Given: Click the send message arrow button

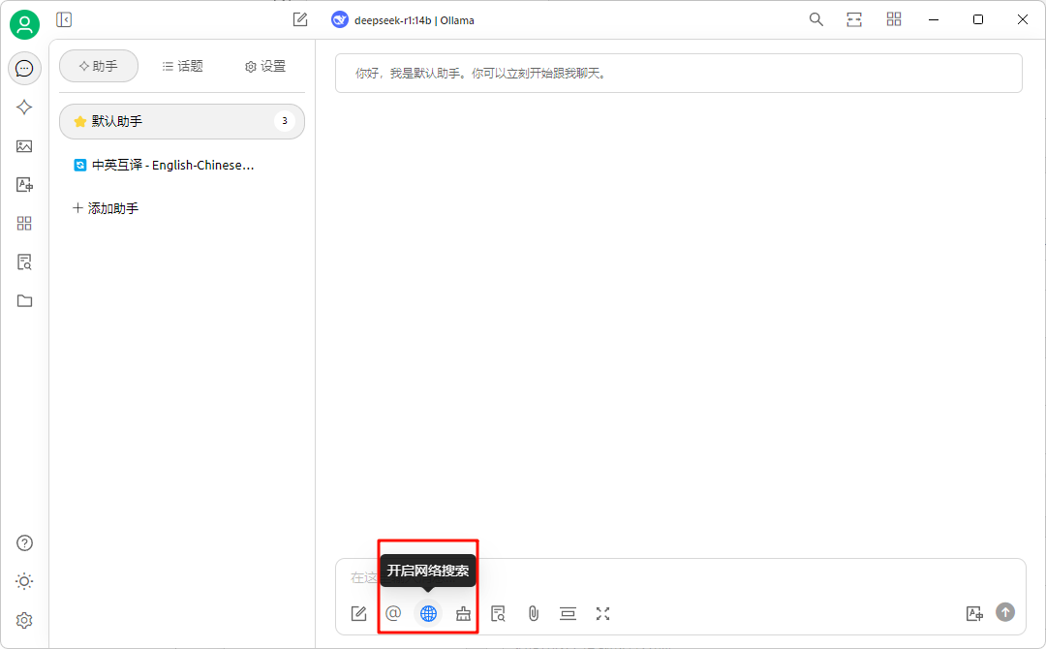Looking at the screenshot, I should tap(1005, 611).
